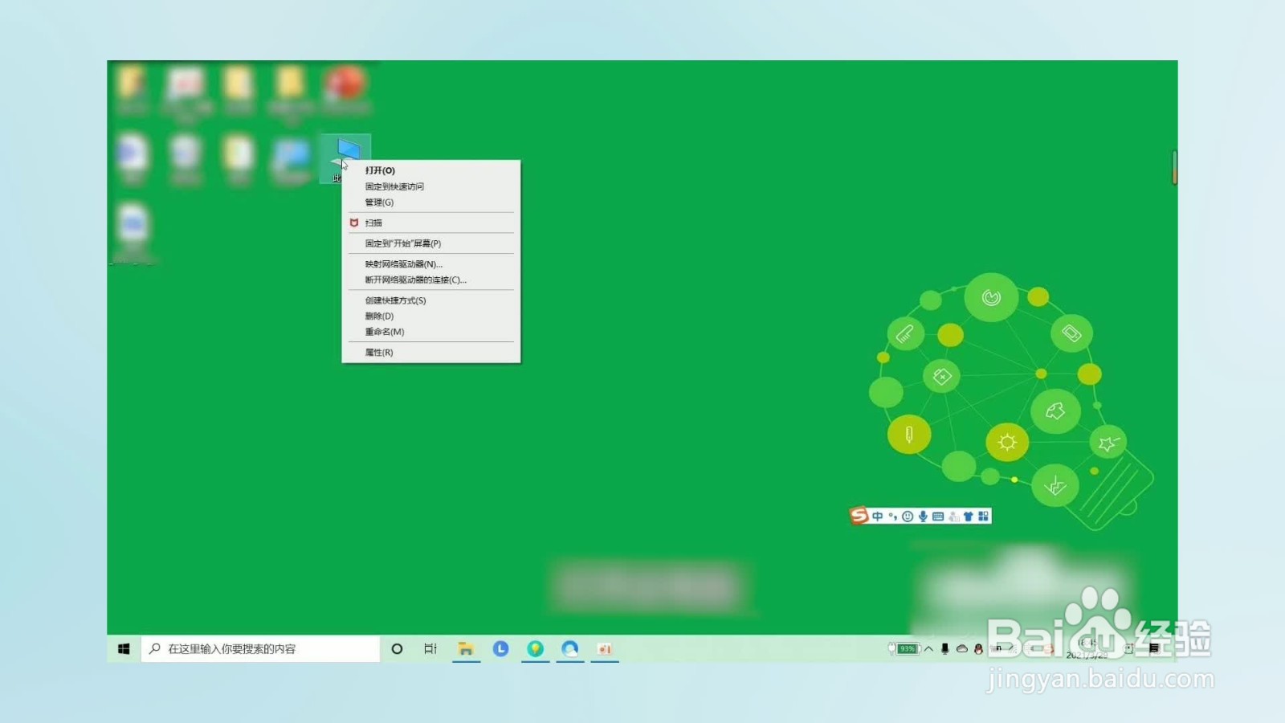The width and height of the screenshot is (1285, 723).
Task: Open the notification action center icon
Action: click(x=1154, y=649)
